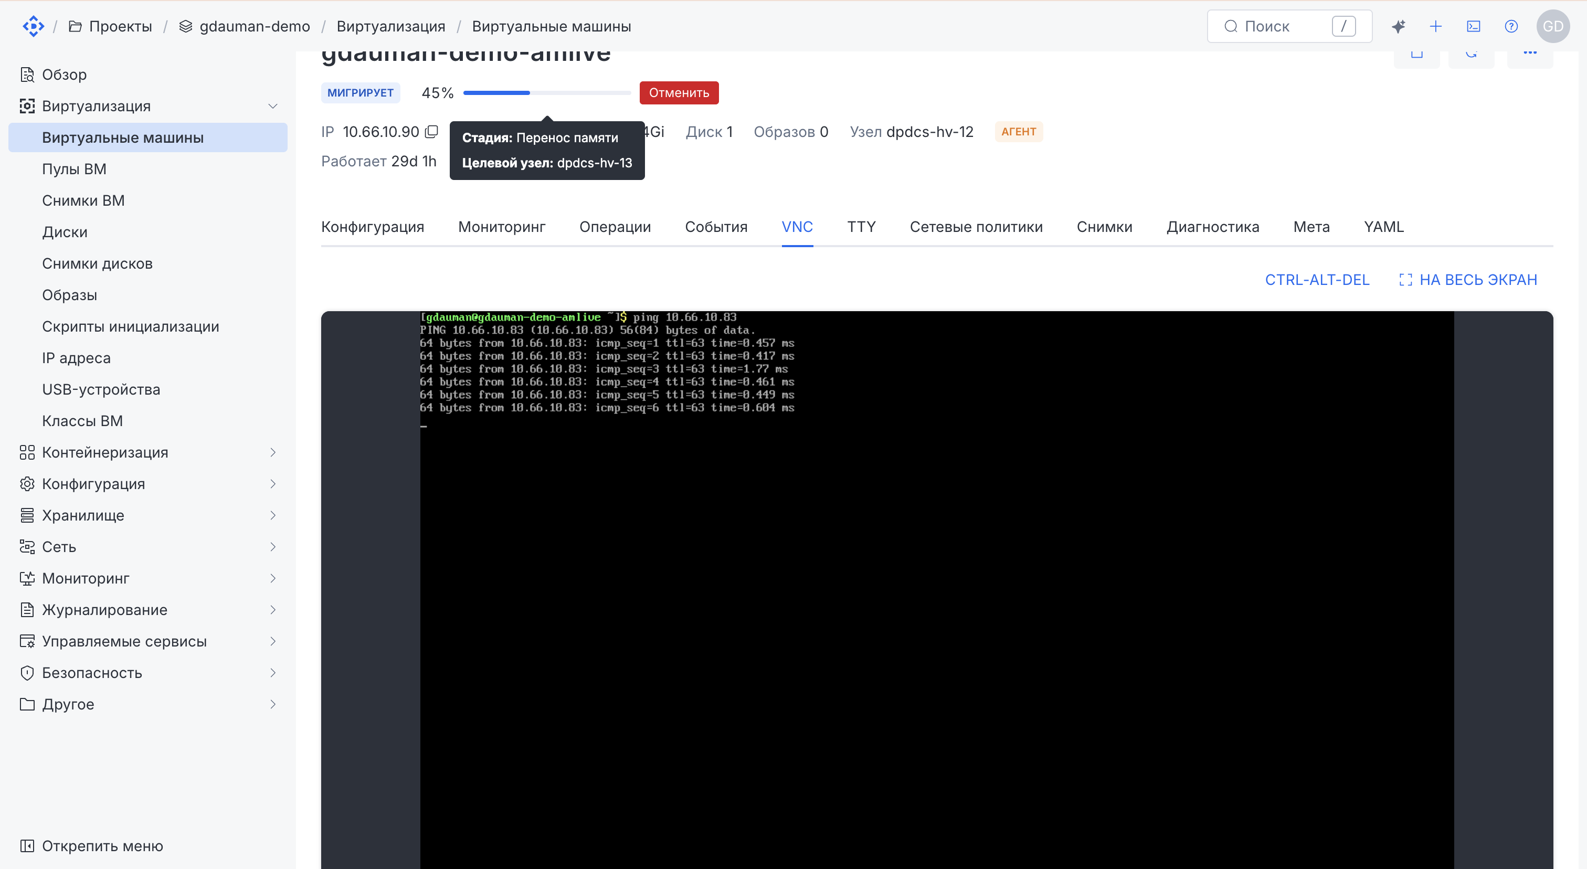
Task: Open the Сетевые политики tab
Action: click(x=976, y=227)
